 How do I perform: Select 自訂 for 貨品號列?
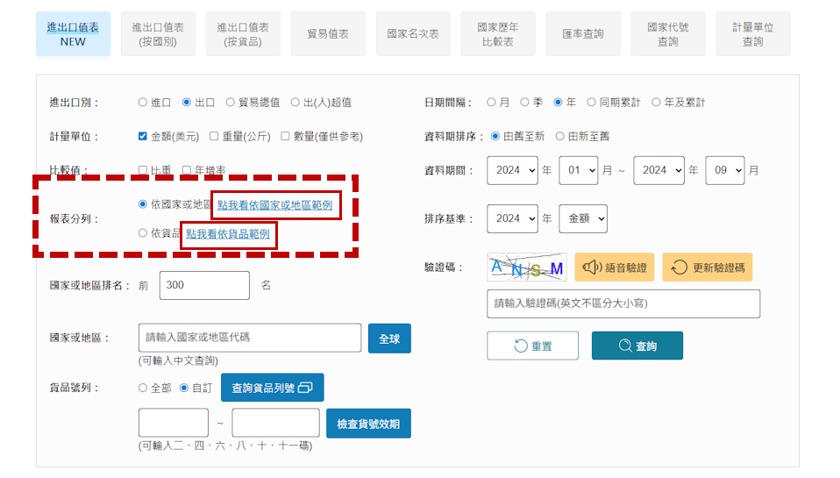click(184, 388)
